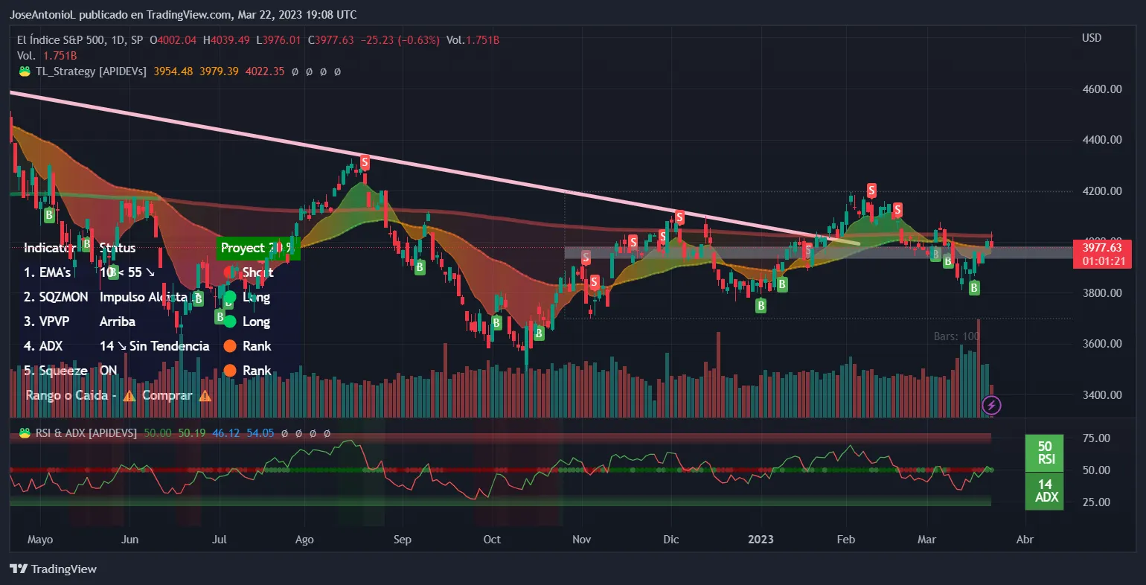Click the 3600.00 price axis label
Viewport: 1146px width, 585px height.
point(1102,344)
